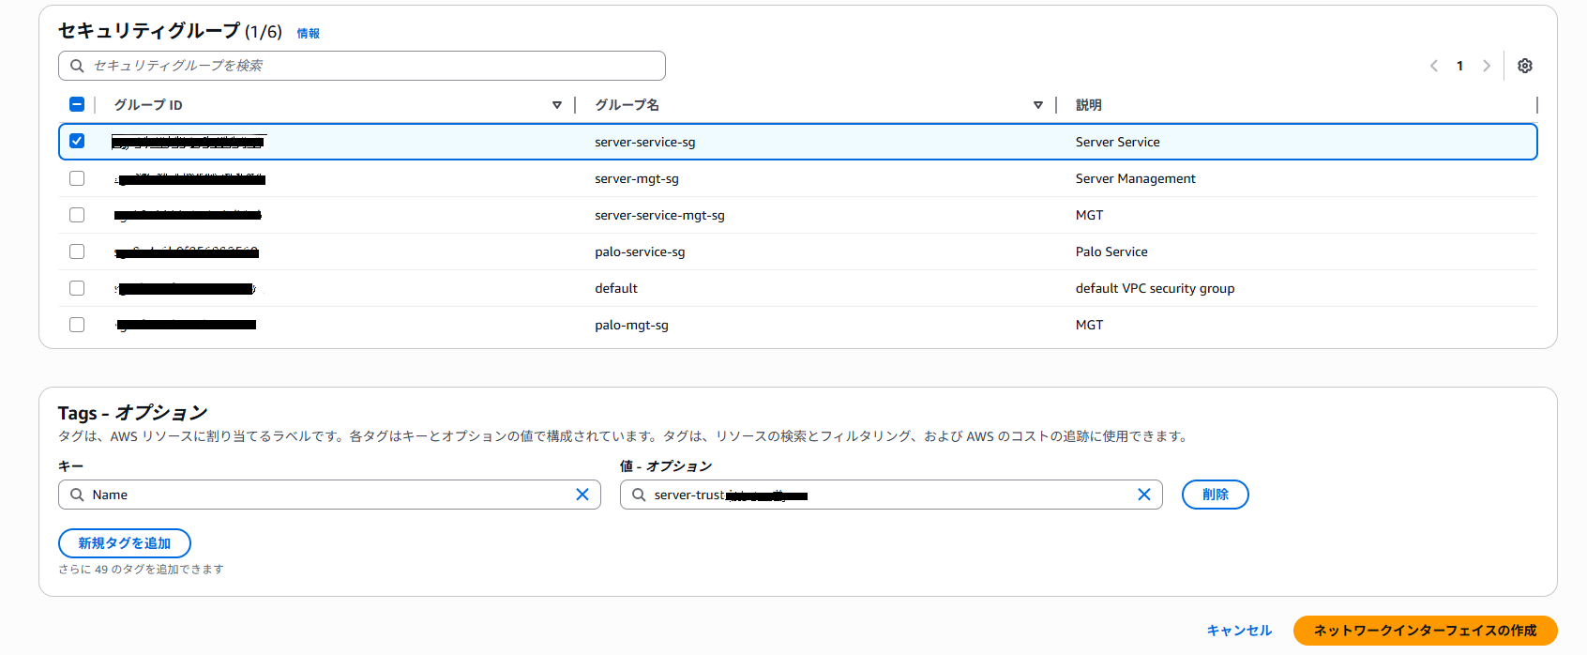Click the グループ名 column header text

(x=627, y=105)
